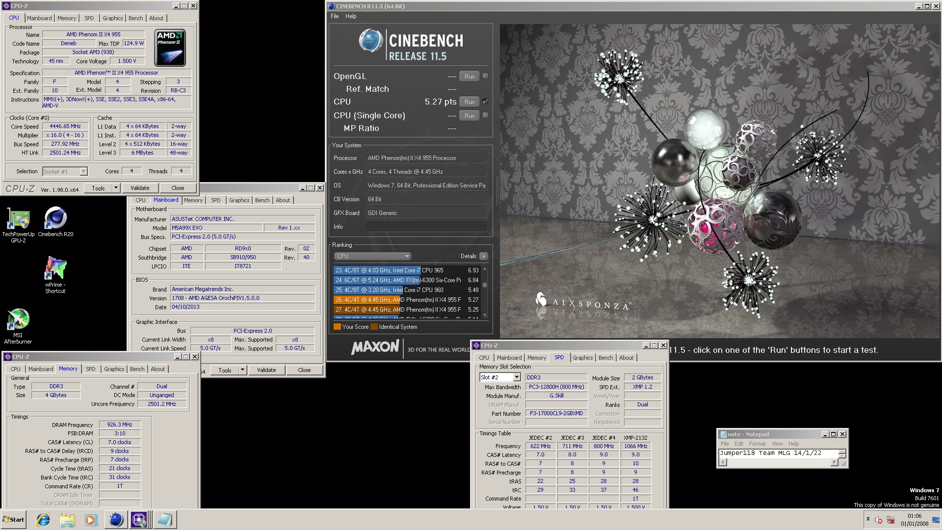Click the Cinebench Info text field
This screenshot has height=530, width=942.
(x=426, y=227)
